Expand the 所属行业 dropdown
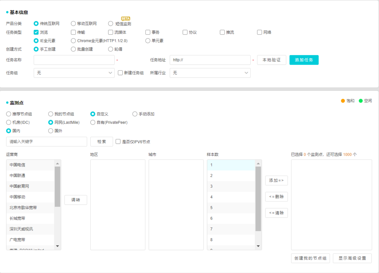The width and height of the screenshot is (379, 273). (210, 73)
